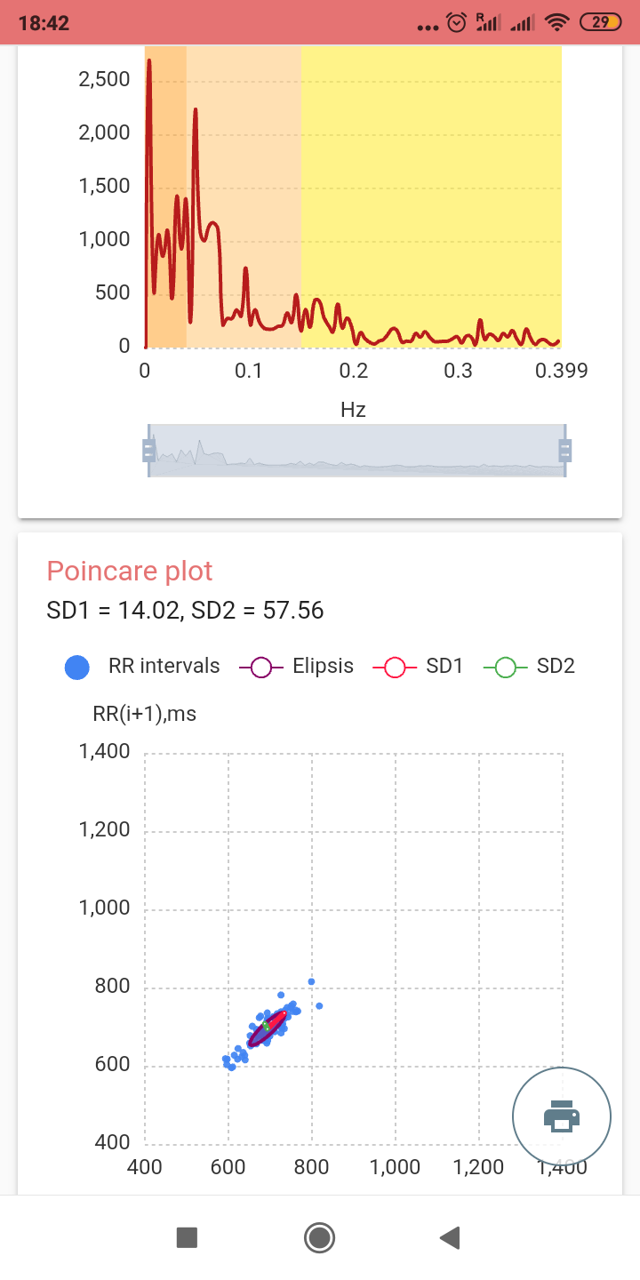This screenshot has width=640, height=1280.
Task: Tap the tallest spectrum peak near 0 Hz
Action: coord(149,62)
